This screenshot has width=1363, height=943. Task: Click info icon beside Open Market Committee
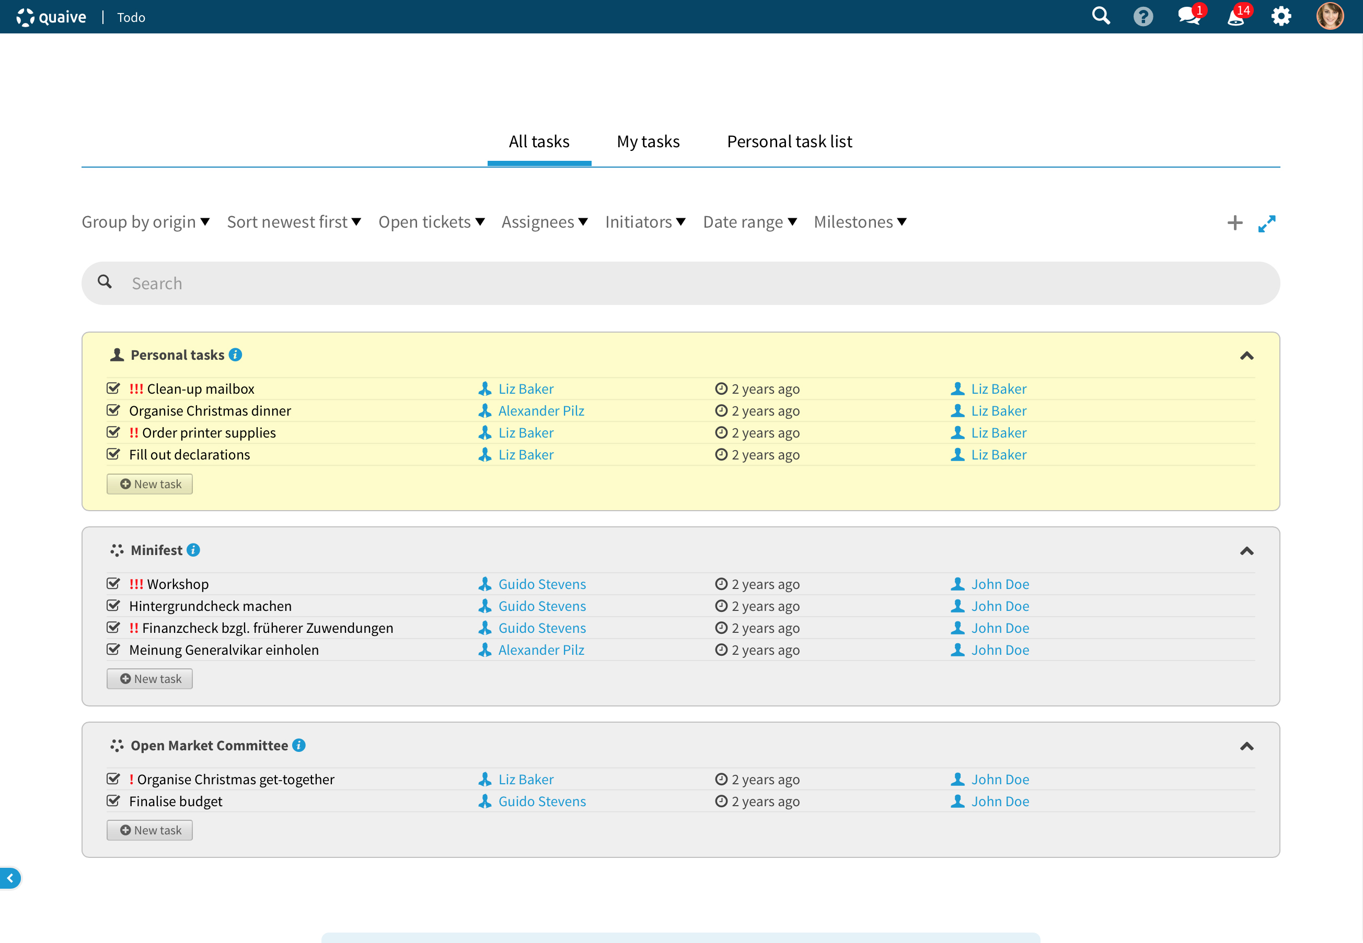(299, 745)
